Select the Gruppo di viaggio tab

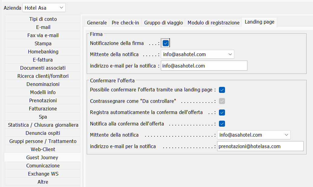coord(163,23)
